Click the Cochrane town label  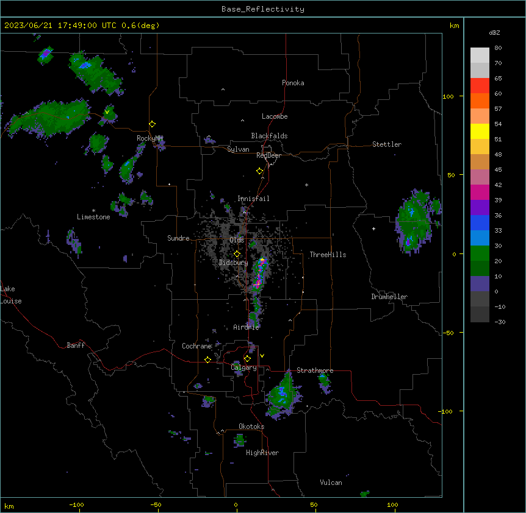point(196,346)
